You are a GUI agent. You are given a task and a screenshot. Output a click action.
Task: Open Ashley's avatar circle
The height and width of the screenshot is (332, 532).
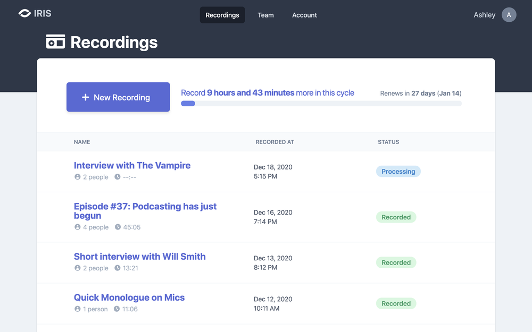tap(509, 15)
